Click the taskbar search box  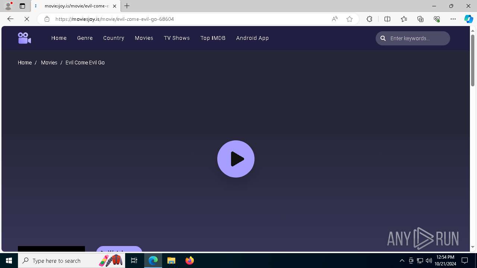(x=72, y=261)
